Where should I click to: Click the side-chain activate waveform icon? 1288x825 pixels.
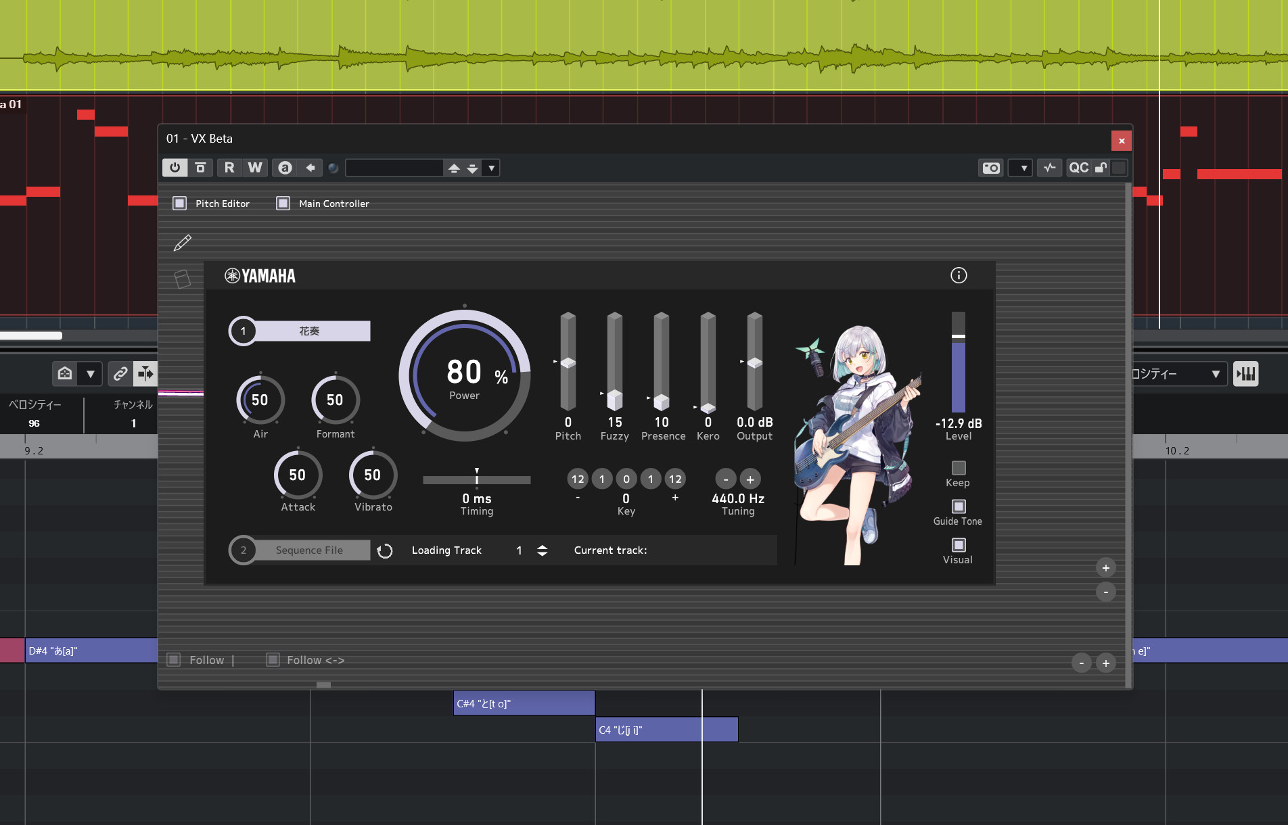[x=1049, y=168]
